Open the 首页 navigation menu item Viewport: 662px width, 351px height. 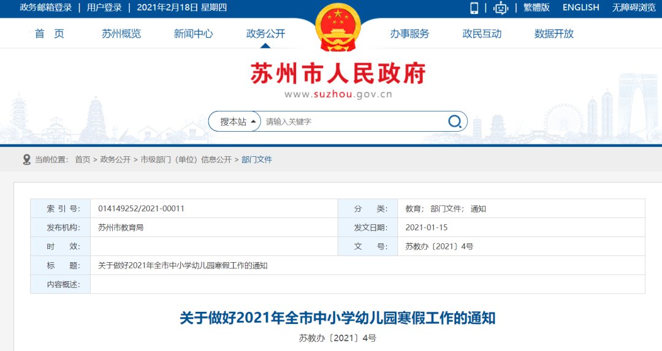pyautogui.click(x=49, y=34)
